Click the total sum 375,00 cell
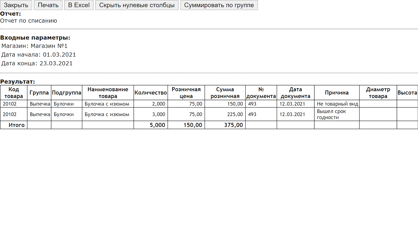The image size is (418, 235). [233, 125]
